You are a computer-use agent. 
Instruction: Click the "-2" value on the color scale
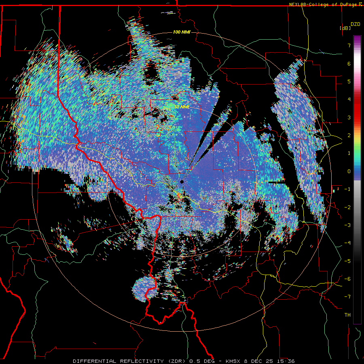[x=347, y=207]
